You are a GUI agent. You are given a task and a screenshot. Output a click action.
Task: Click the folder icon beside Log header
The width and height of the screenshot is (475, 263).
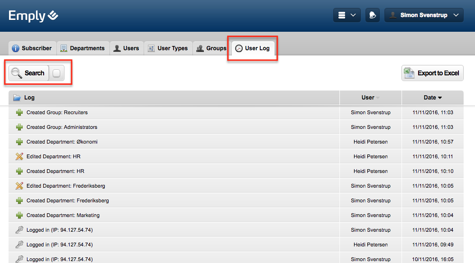tap(17, 98)
